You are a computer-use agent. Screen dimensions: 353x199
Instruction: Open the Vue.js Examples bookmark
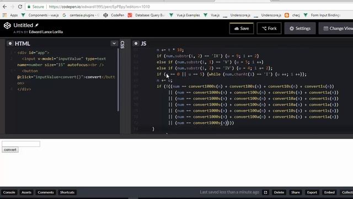pyautogui.click(x=185, y=15)
